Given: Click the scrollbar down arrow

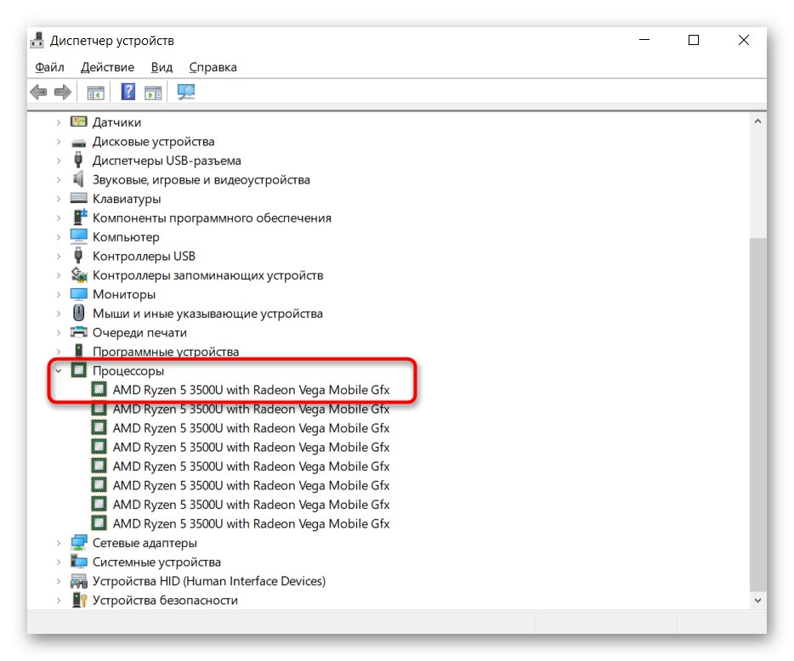Looking at the screenshot, I should (x=757, y=601).
